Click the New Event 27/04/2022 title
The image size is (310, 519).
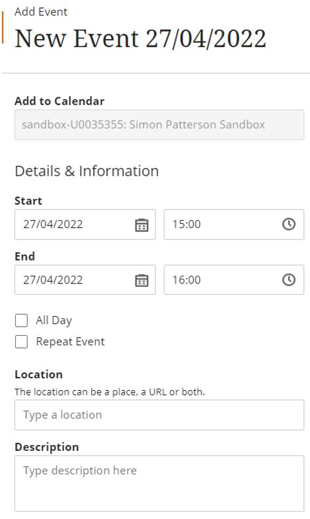pos(140,39)
